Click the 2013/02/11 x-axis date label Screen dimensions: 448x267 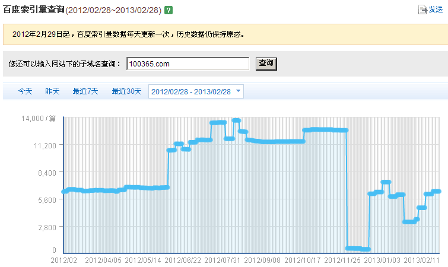click(422, 260)
